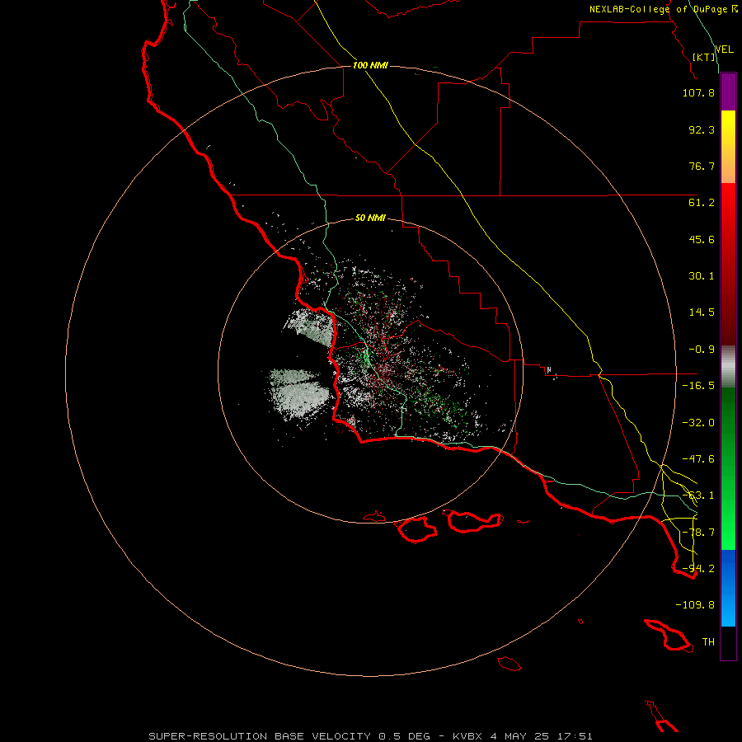This screenshot has width=742, height=742.
Task: Click the -0.9 velocity scale value
Action: pos(702,350)
